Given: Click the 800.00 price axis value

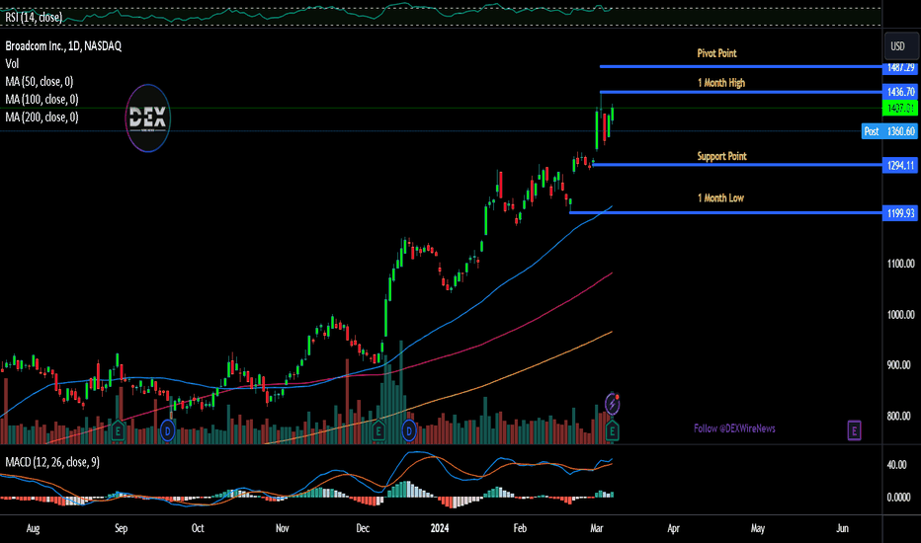Looking at the screenshot, I should click(x=898, y=417).
